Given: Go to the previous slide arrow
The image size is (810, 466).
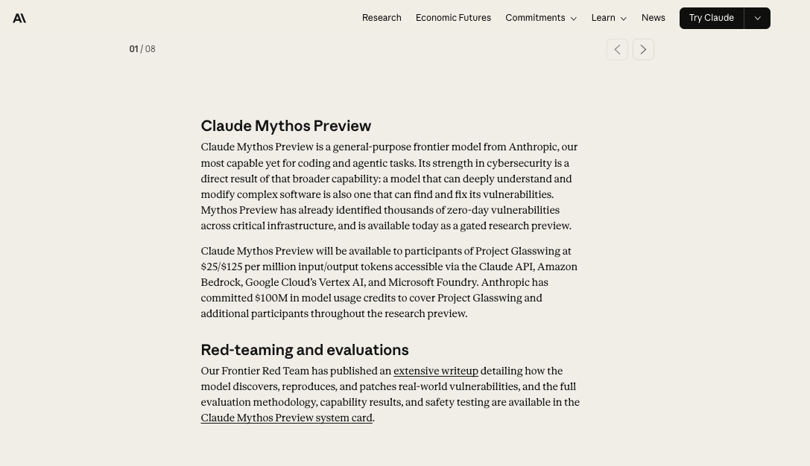Looking at the screenshot, I should tap(617, 49).
